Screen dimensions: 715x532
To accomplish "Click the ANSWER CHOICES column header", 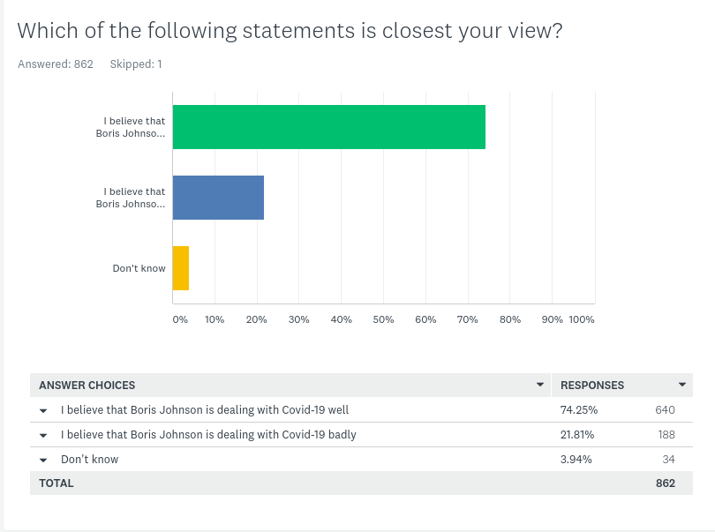I will pyautogui.click(x=87, y=386).
